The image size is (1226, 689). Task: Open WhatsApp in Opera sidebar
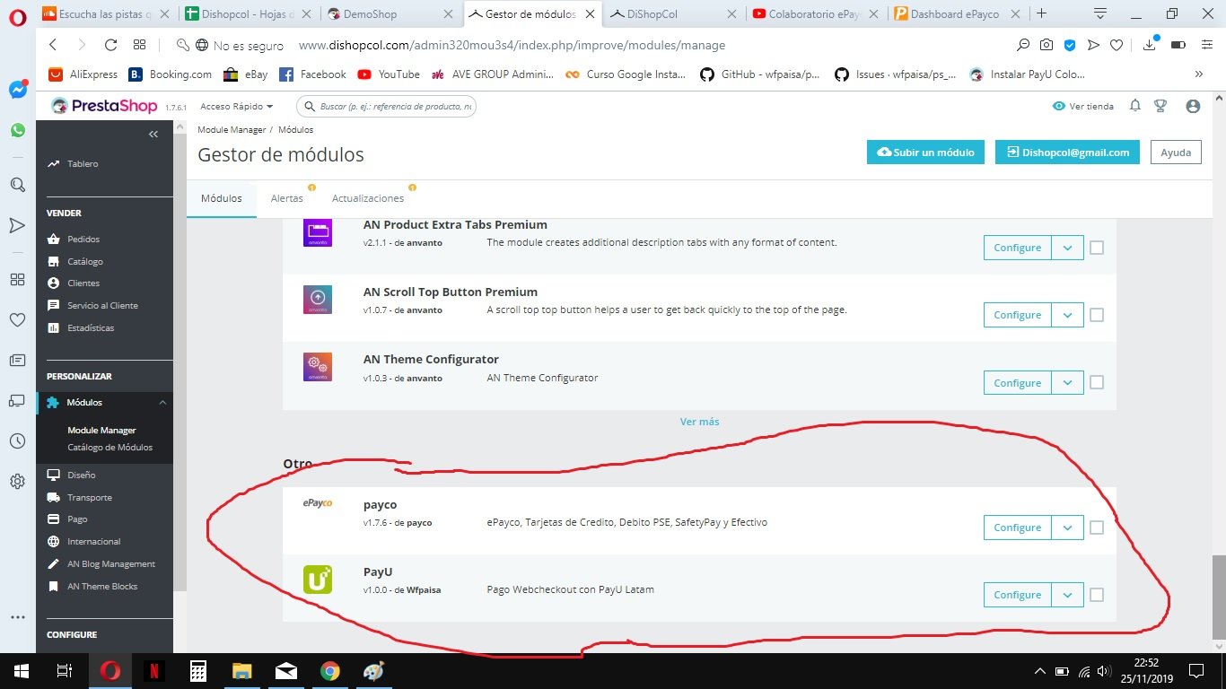tap(17, 130)
